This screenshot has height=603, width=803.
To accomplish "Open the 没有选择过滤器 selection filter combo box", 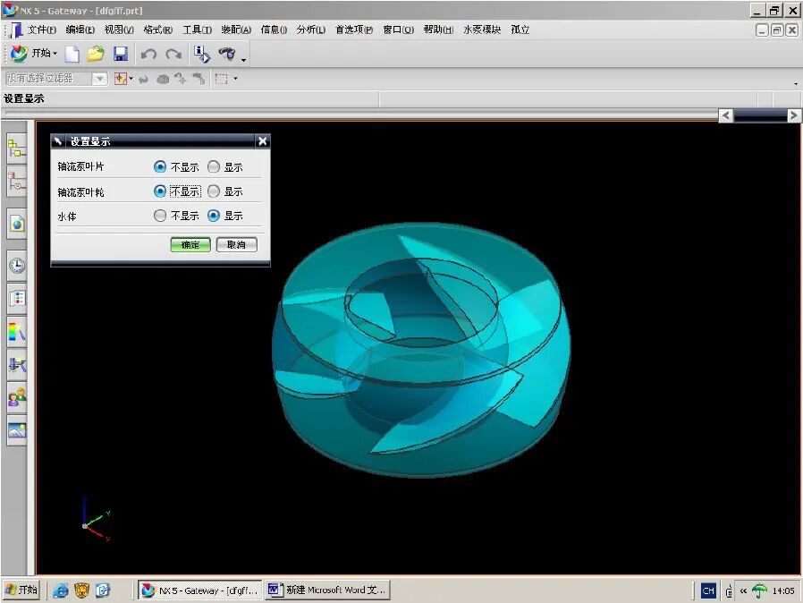I will [55, 79].
